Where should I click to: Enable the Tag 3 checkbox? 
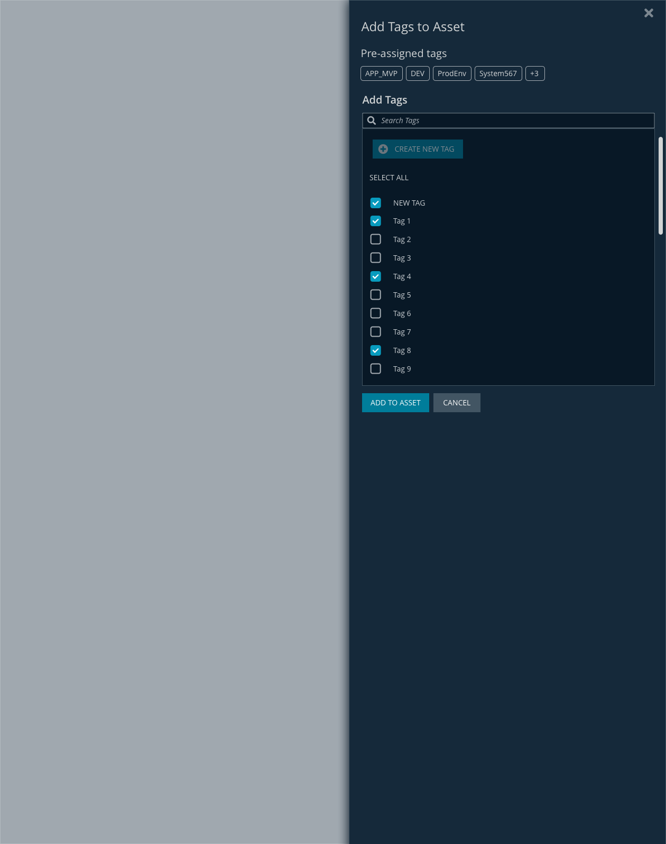(x=376, y=258)
